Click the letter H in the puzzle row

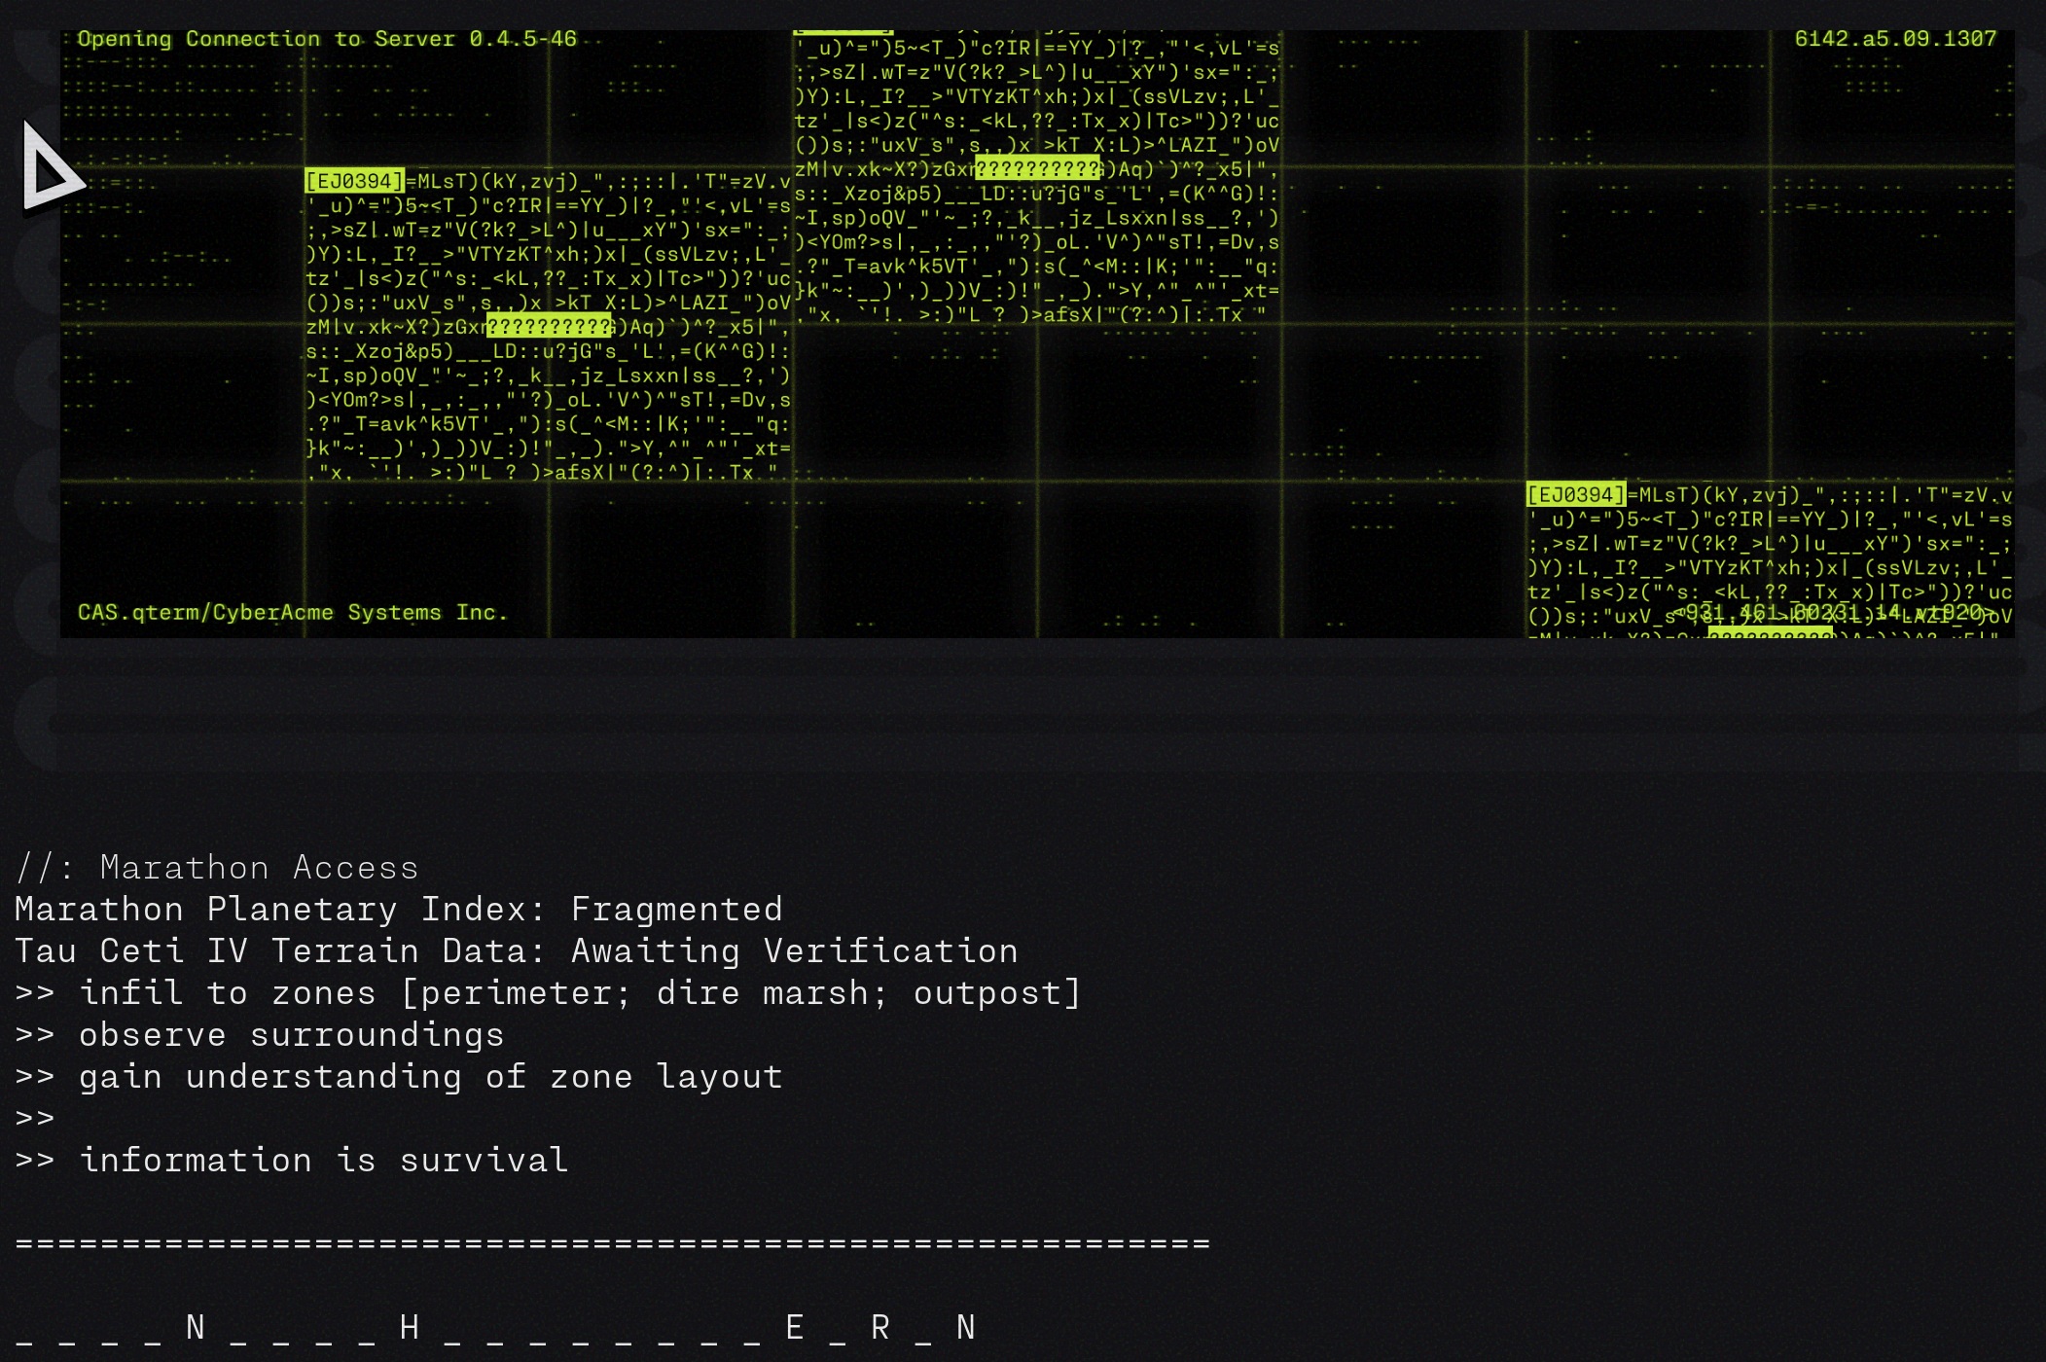coord(410,1327)
